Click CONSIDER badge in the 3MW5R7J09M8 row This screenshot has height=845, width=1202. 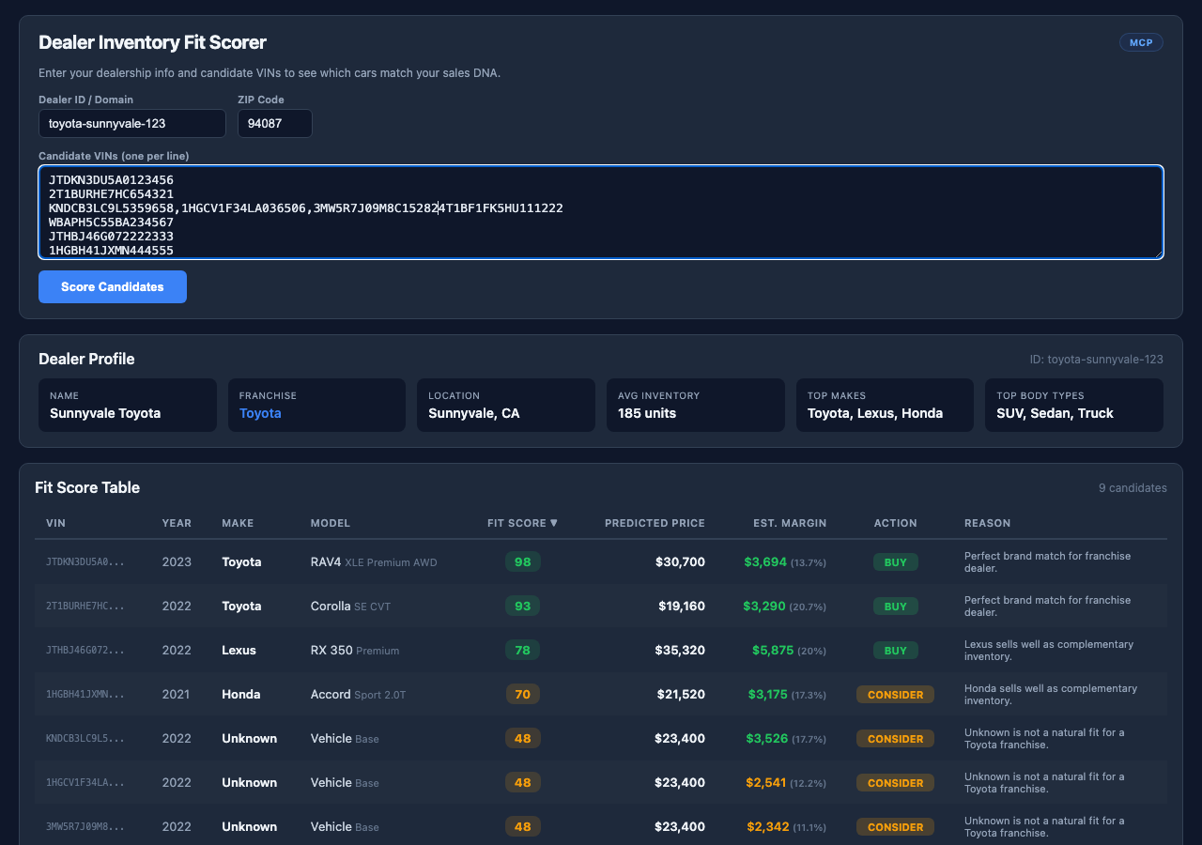(896, 827)
